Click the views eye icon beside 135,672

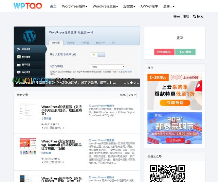43,159
